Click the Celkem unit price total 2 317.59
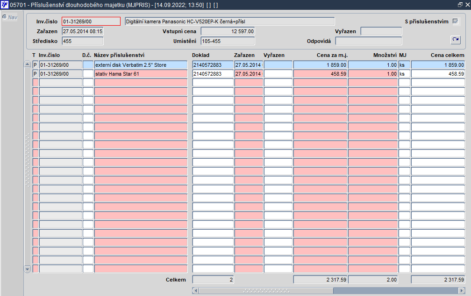This screenshot has height=296, width=471. point(320,280)
